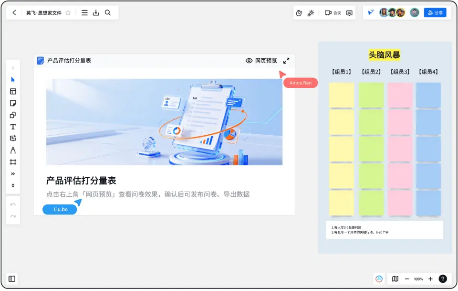Image resolution: width=458 pixels, height=291 pixels.
Task: Open help question mark button
Action: tap(443, 279)
